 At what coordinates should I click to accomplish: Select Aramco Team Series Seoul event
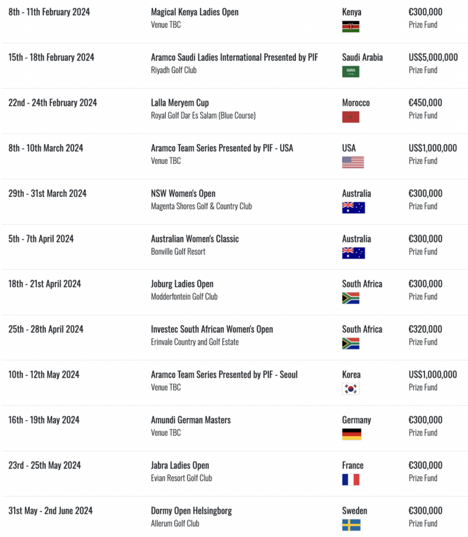224,375
